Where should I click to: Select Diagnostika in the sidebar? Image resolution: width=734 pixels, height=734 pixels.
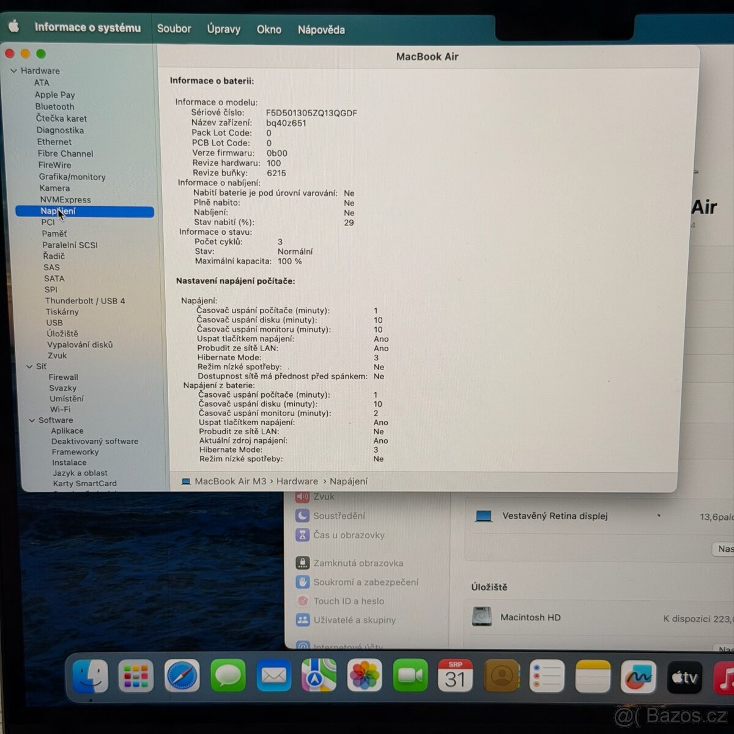pyautogui.click(x=60, y=130)
